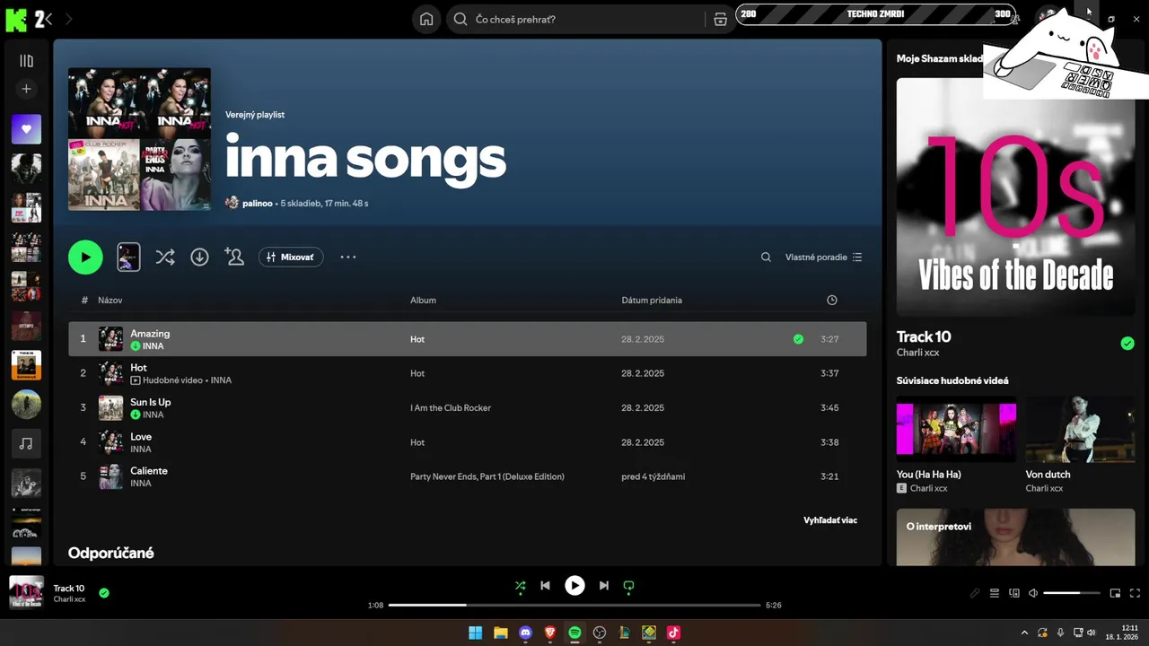
Task: Connect to a device icon
Action: pyautogui.click(x=1014, y=593)
